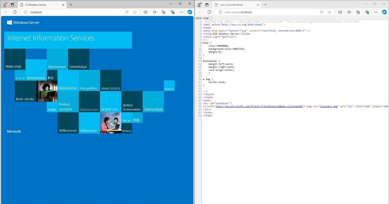Screen dimensions: 389x204
Task: Select the IIS Windows Server tab
Action: 42,5
